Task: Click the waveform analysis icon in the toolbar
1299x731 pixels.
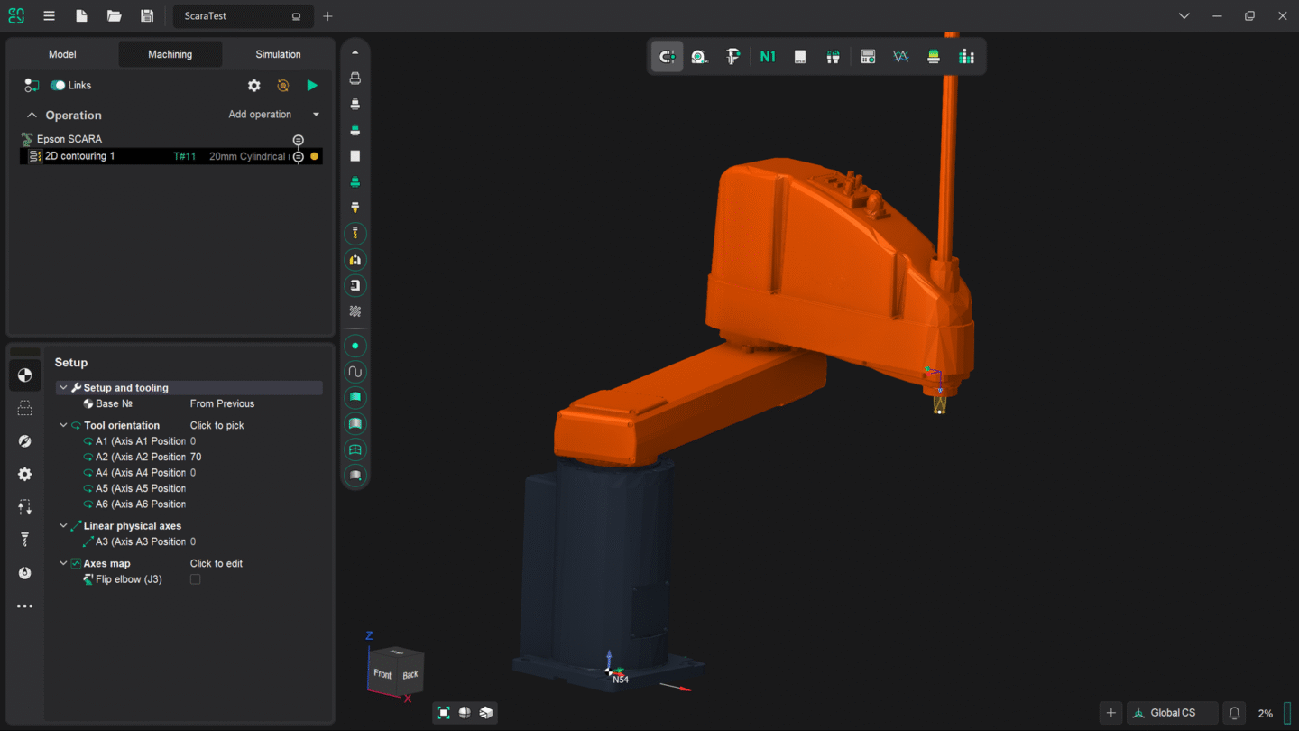Action: tap(900, 56)
